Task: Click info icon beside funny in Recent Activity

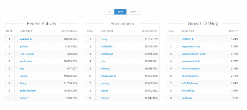Action: (x=17, y=83)
